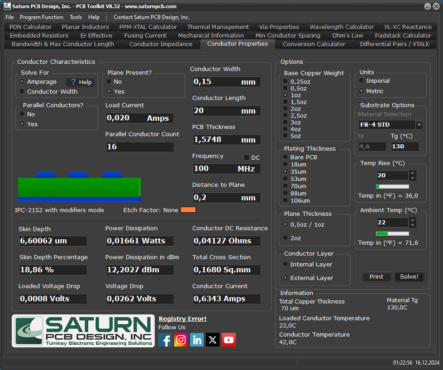Viewport: 443px width, 370px height.
Task: Click the Registry Error! link
Action: click(182, 318)
